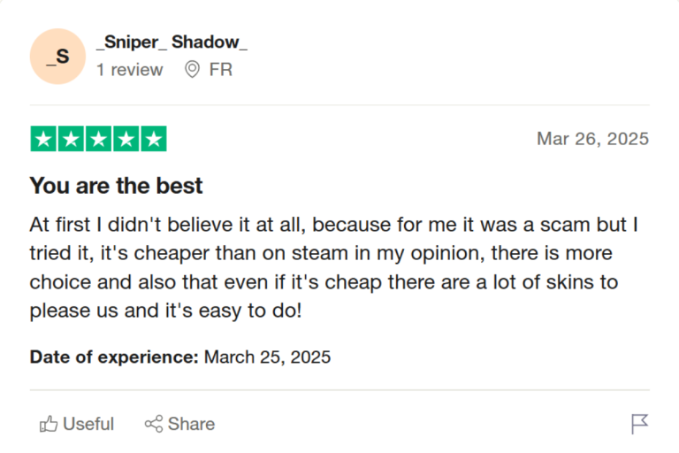Click the "Date of experience:" label
This screenshot has height=453, width=679.
(114, 357)
